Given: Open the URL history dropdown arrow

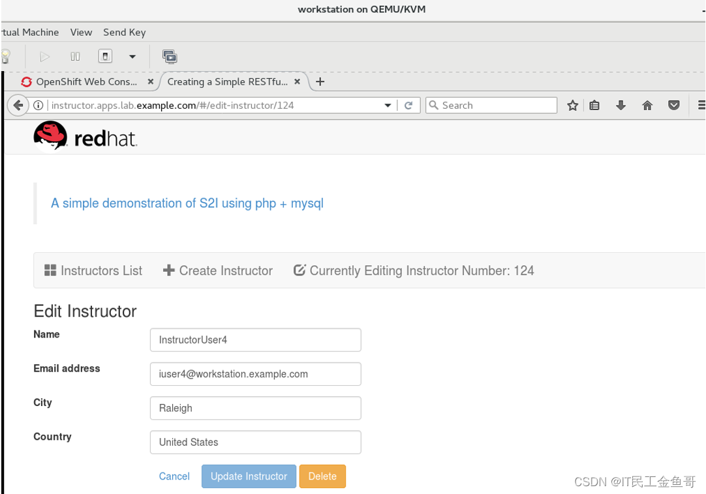Looking at the screenshot, I should tap(388, 106).
